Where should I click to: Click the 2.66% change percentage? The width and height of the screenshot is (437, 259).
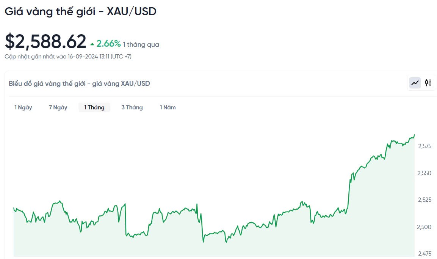[x=108, y=44]
